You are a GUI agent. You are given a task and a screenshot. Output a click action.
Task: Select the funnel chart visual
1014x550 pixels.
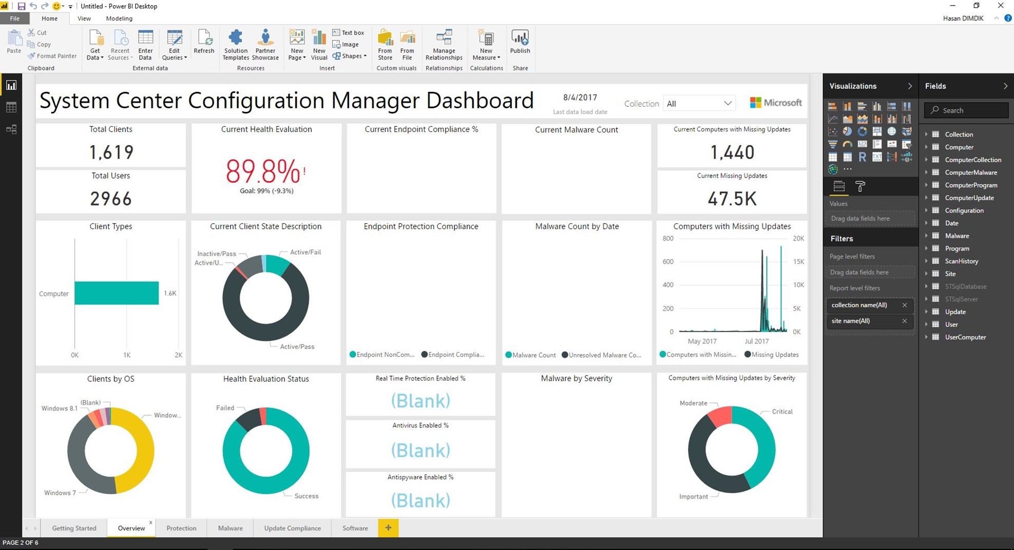833,144
